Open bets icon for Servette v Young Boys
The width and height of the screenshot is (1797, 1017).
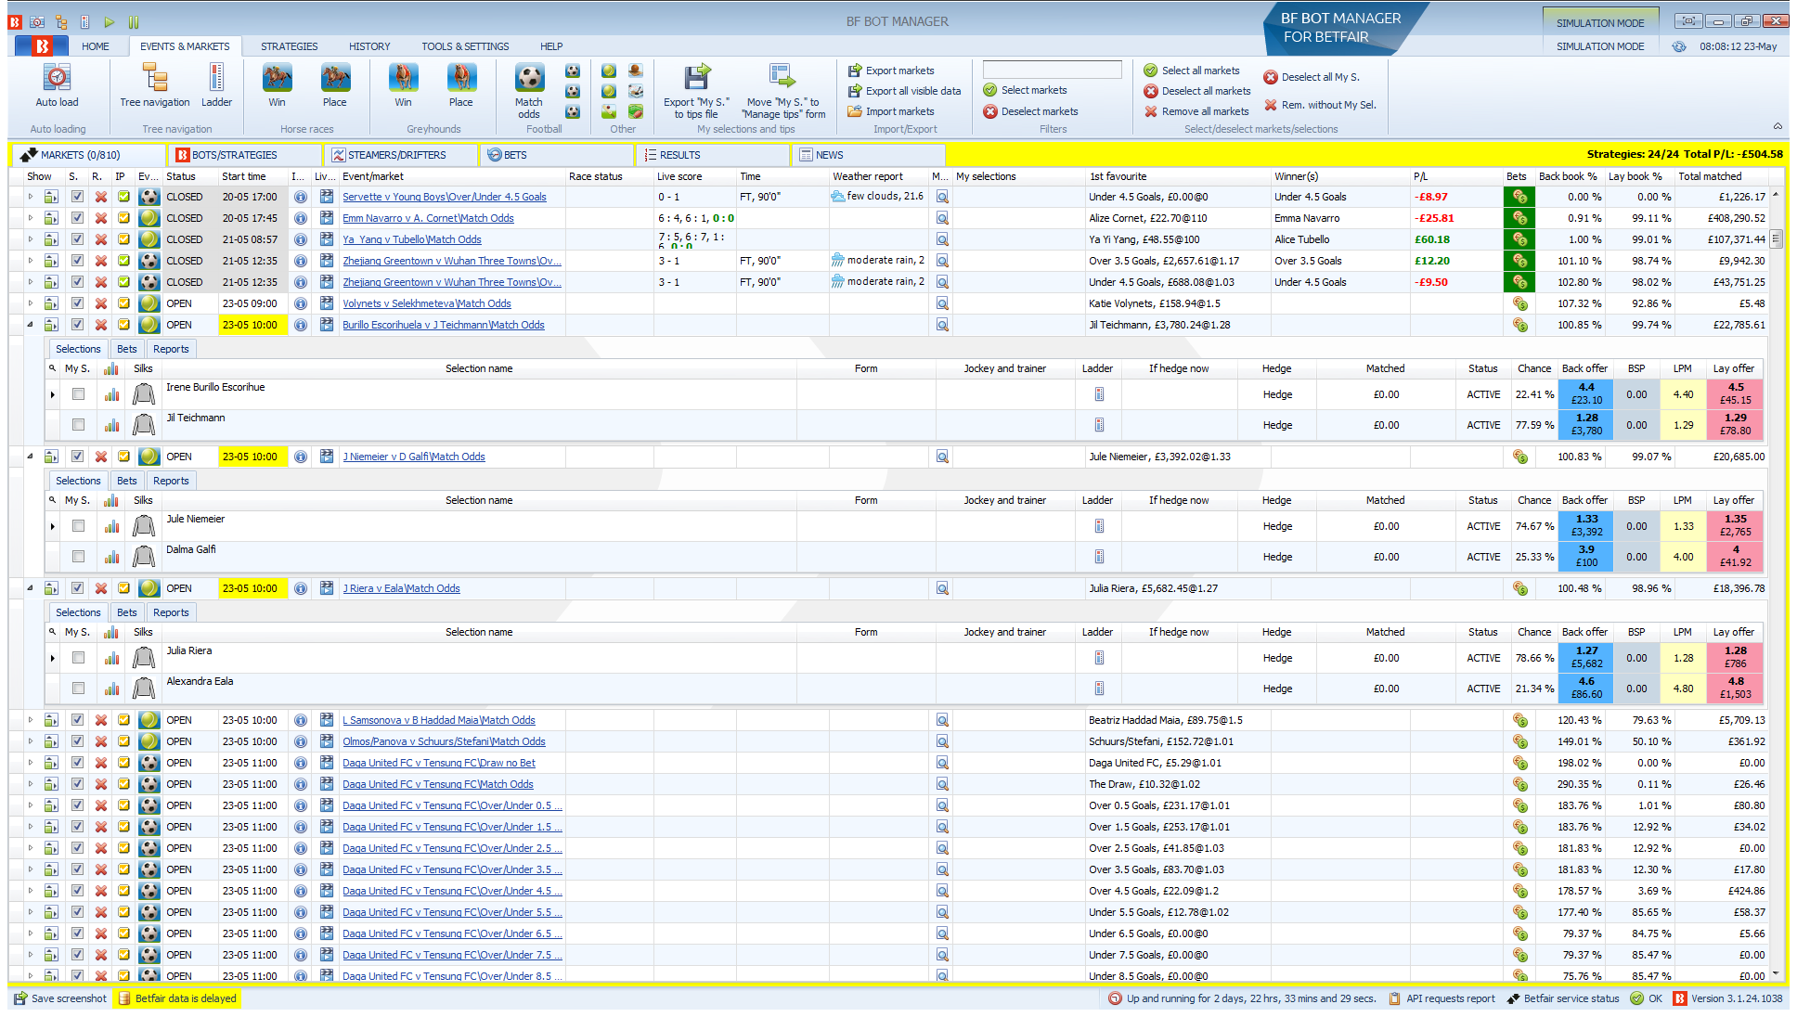pyautogui.click(x=1519, y=197)
